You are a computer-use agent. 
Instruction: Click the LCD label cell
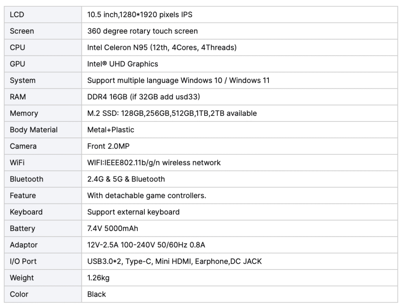(17, 15)
